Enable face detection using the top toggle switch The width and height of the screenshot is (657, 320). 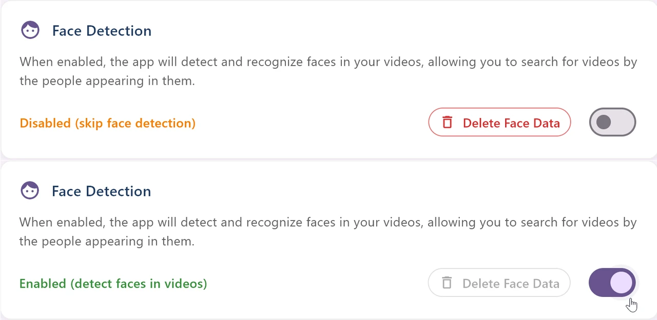click(x=612, y=122)
